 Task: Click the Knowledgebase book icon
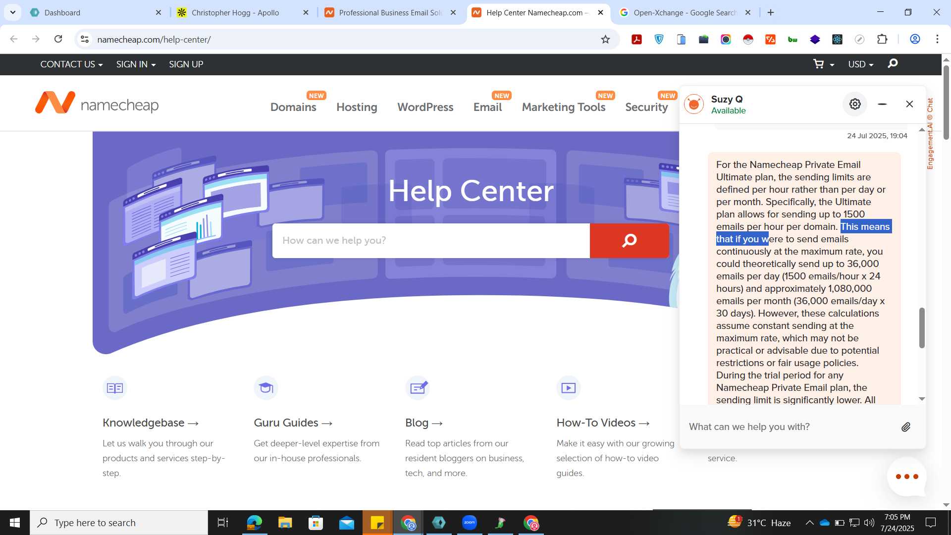[x=115, y=388]
